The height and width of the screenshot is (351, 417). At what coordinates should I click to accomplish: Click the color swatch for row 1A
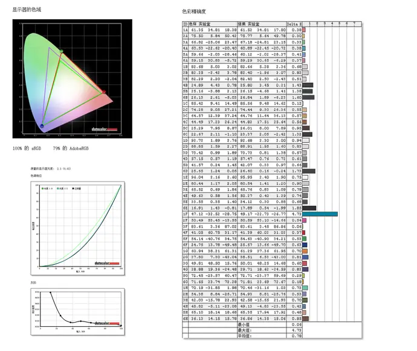(305, 30)
